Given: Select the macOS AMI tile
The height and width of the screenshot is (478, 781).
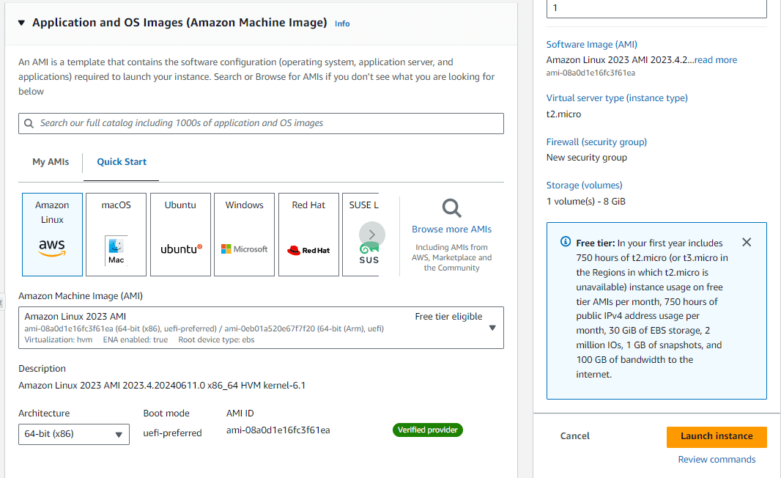Looking at the screenshot, I should [116, 235].
